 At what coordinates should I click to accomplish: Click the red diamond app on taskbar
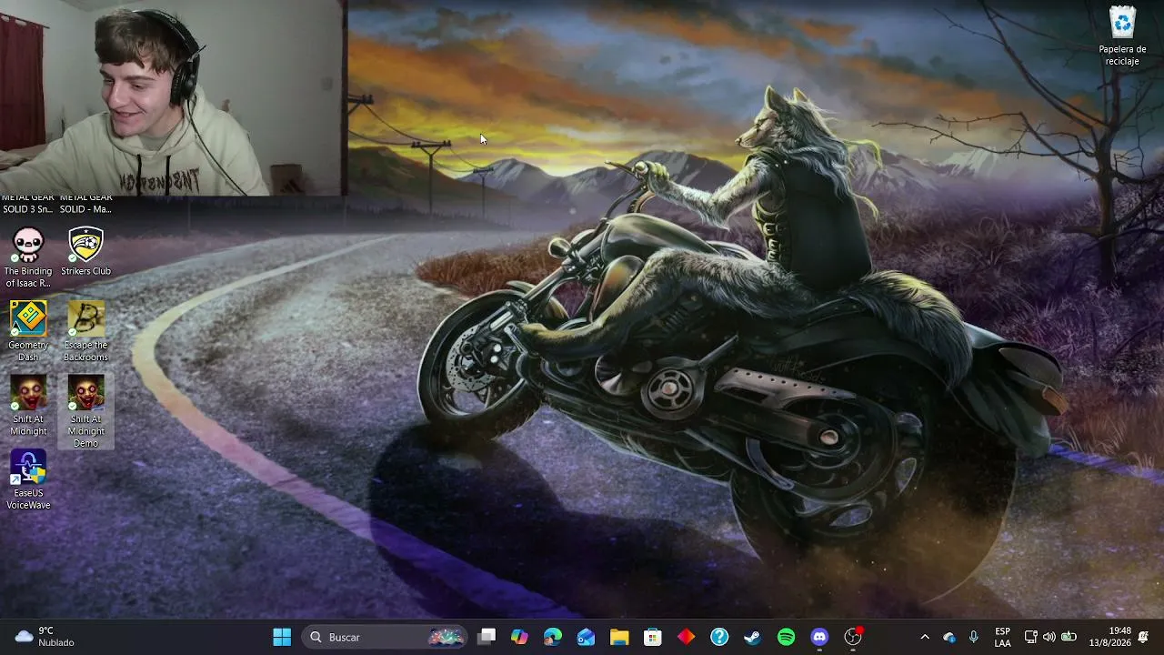point(686,637)
